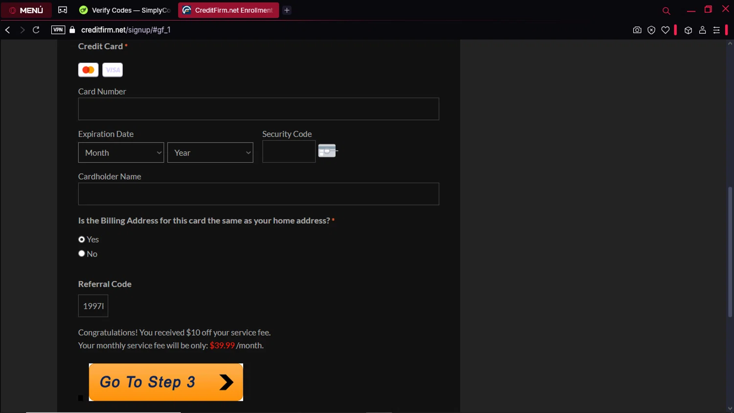Click the Card Number input field

258,109
